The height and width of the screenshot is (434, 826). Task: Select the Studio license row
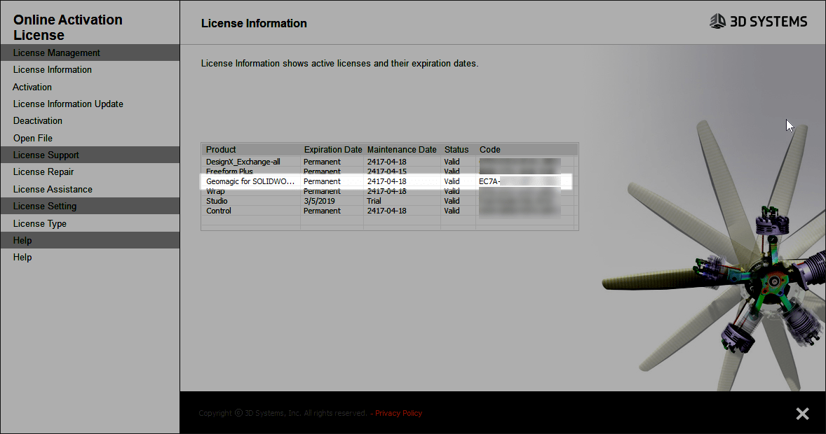pyautogui.click(x=390, y=201)
